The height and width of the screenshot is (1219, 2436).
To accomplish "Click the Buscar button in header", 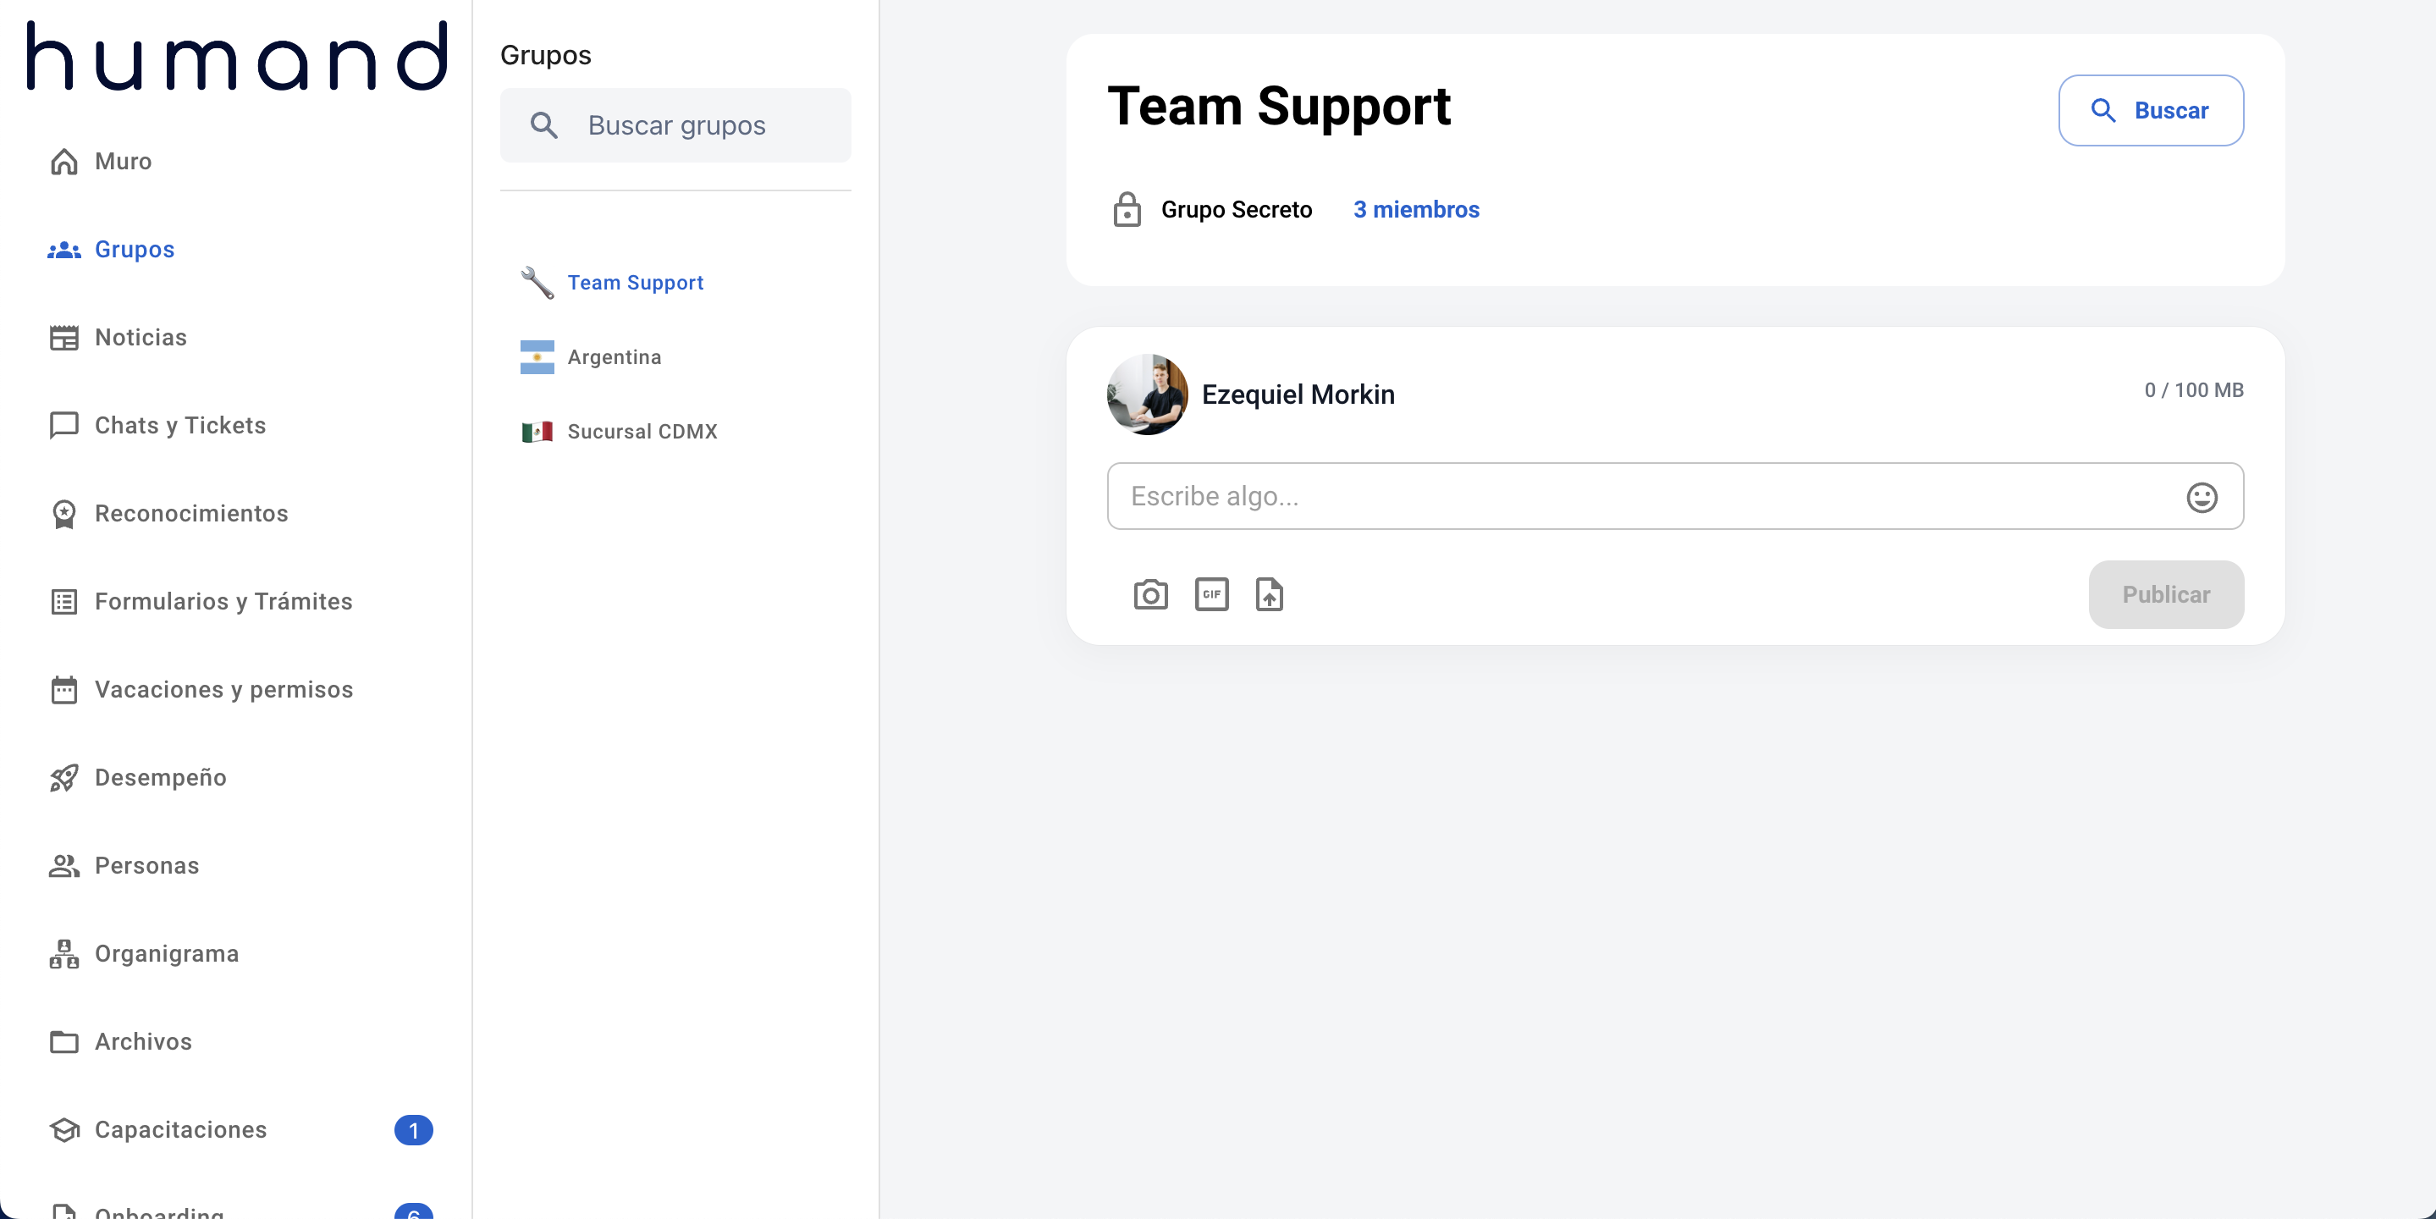I will click(x=2151, y=111).
